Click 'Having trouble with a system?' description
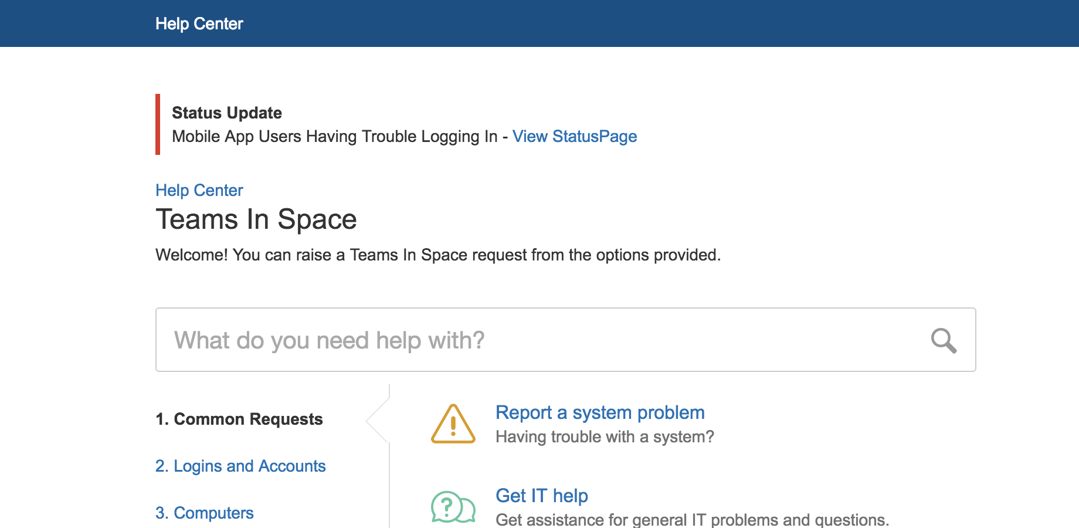This screenshot has width=1079, height=528. pos(605,437)
